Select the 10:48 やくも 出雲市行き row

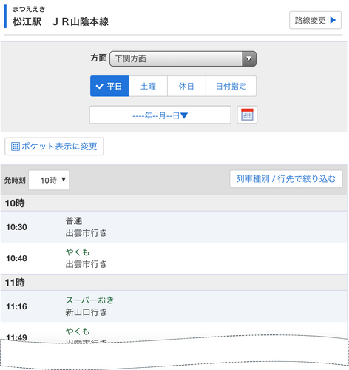pyautogui.click(x=174, y=258)
